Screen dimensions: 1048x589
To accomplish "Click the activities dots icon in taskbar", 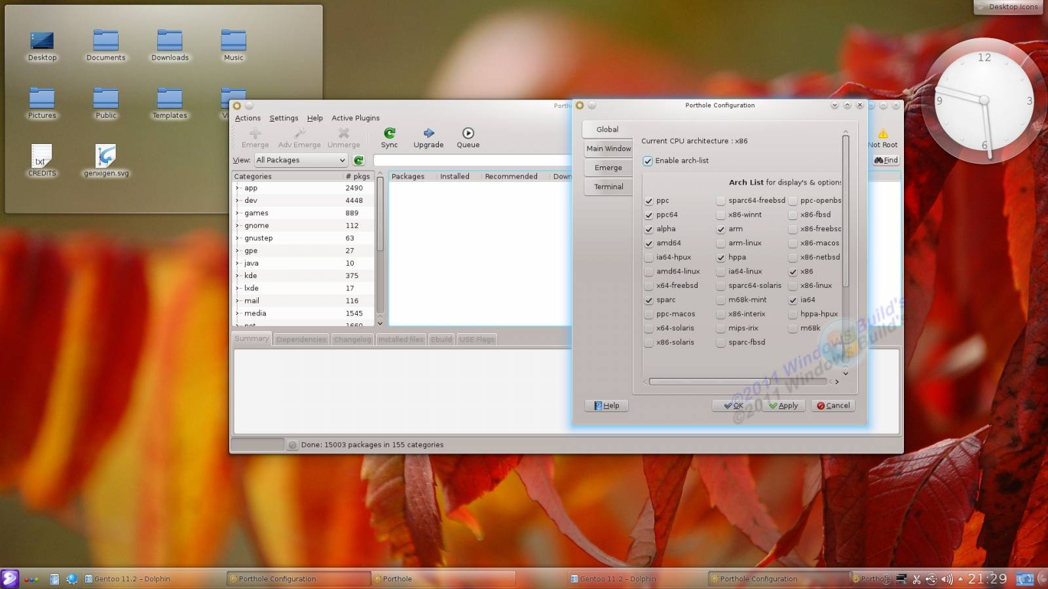I will coord(31,579).
